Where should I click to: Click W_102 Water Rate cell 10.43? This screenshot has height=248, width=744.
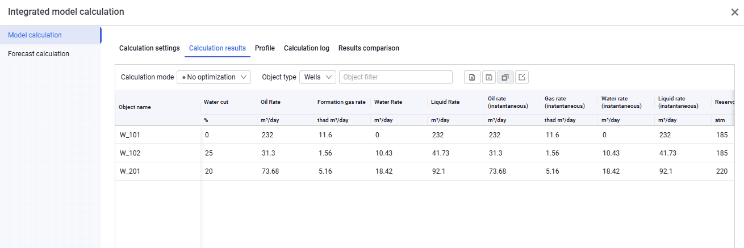click(x=383, y=153)
